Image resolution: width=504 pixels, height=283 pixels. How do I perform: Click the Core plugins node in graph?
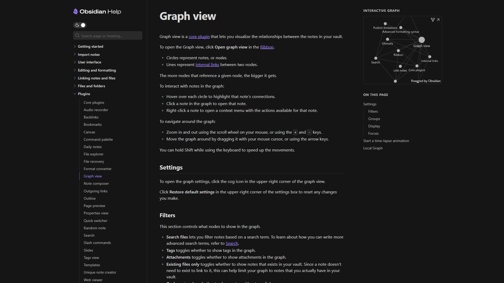point(417,66)
